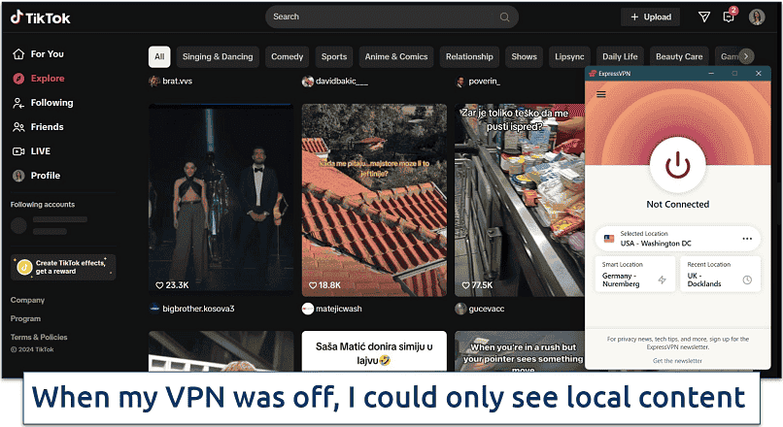Select the Sports category

pos(334,57)
